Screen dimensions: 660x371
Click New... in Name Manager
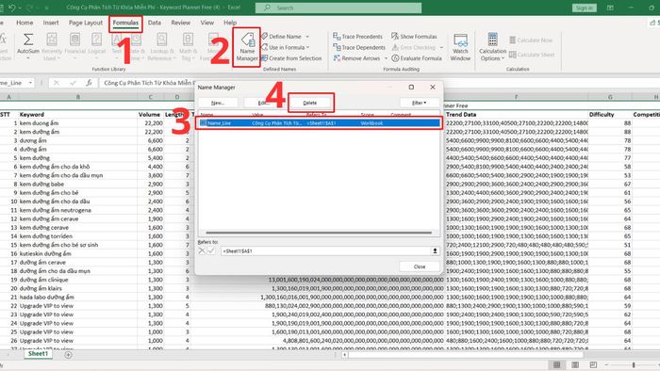[218, 103]
